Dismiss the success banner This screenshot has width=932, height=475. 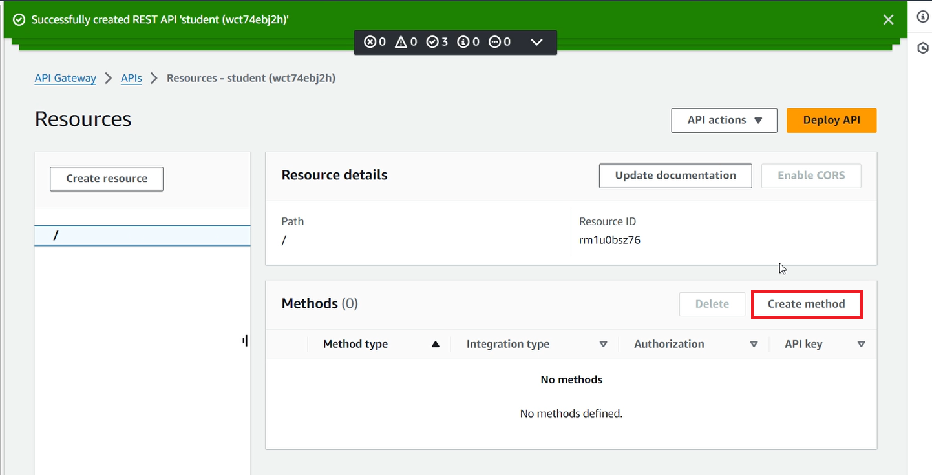[x=888, y=19]
